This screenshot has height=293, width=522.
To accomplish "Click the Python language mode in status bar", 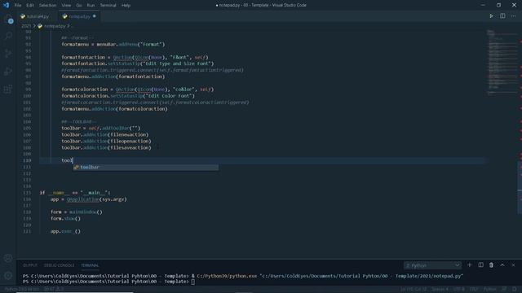I will click(489, 290).
